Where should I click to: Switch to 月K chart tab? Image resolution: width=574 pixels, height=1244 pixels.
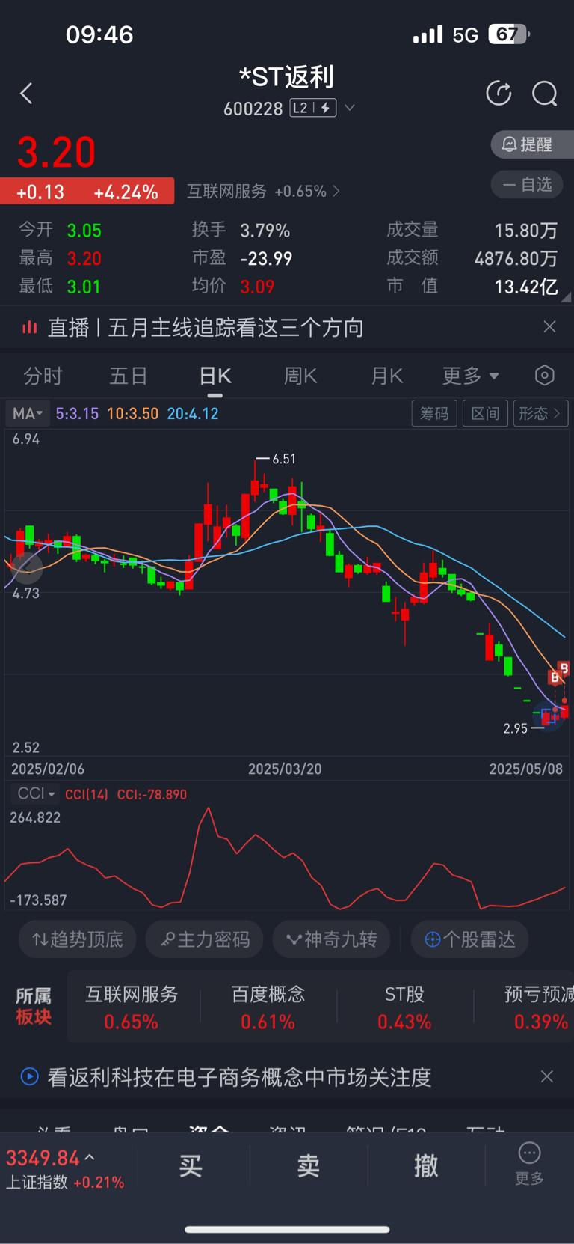[x=387, y=376]
